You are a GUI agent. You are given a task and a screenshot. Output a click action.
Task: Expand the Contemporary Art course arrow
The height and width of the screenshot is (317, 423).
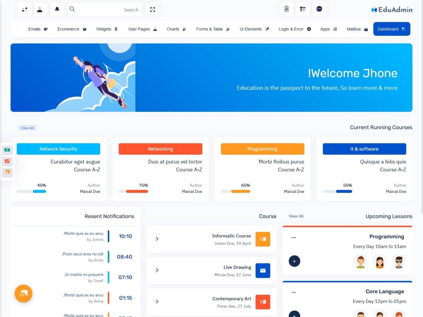pos(156,302)
